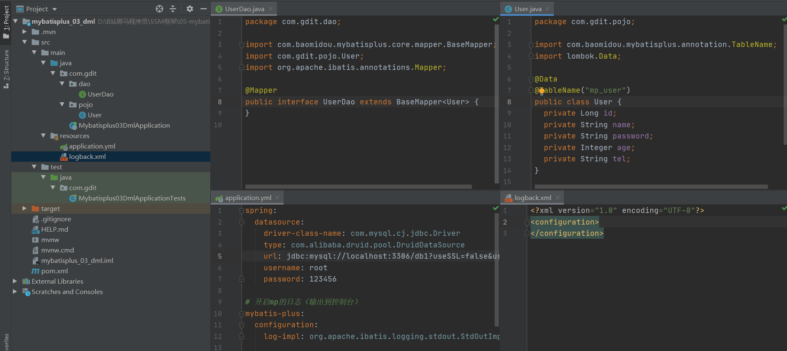Screen dimensions: 787x351
Task: Click horizontal scrollbar under UserDao editor
Action: 358,187
